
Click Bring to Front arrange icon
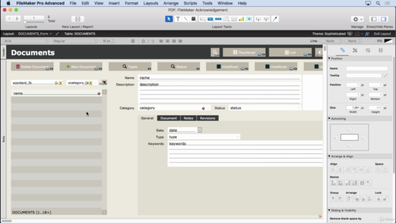[x=349, y=199]
